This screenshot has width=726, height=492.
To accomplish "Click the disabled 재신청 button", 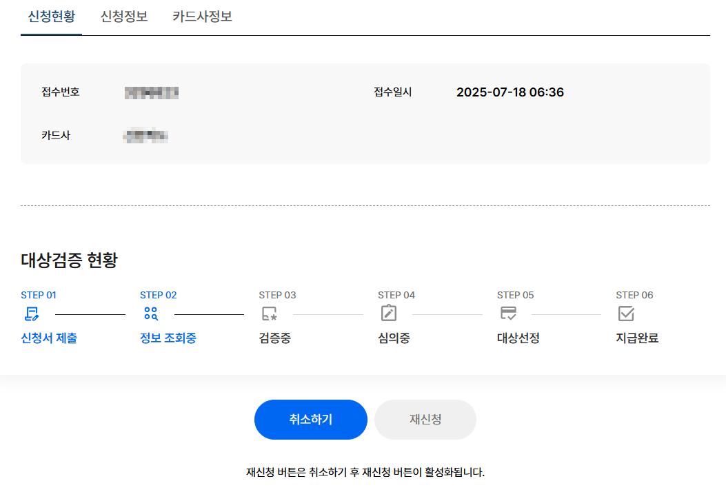I will click(425, 419).
